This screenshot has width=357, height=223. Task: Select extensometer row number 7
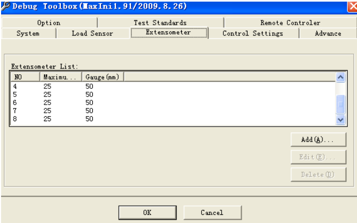coord(15,110)
